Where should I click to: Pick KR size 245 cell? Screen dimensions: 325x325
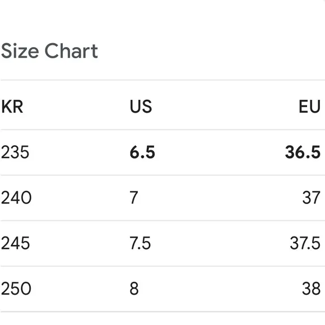click(x=15, y=243)
